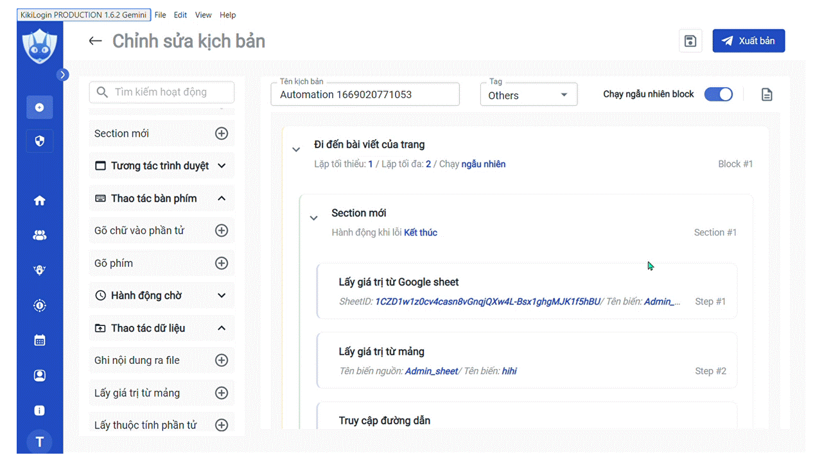This screenshot has width=822, height=462.
Task: Open the View menu
Action: pos(203,15)
